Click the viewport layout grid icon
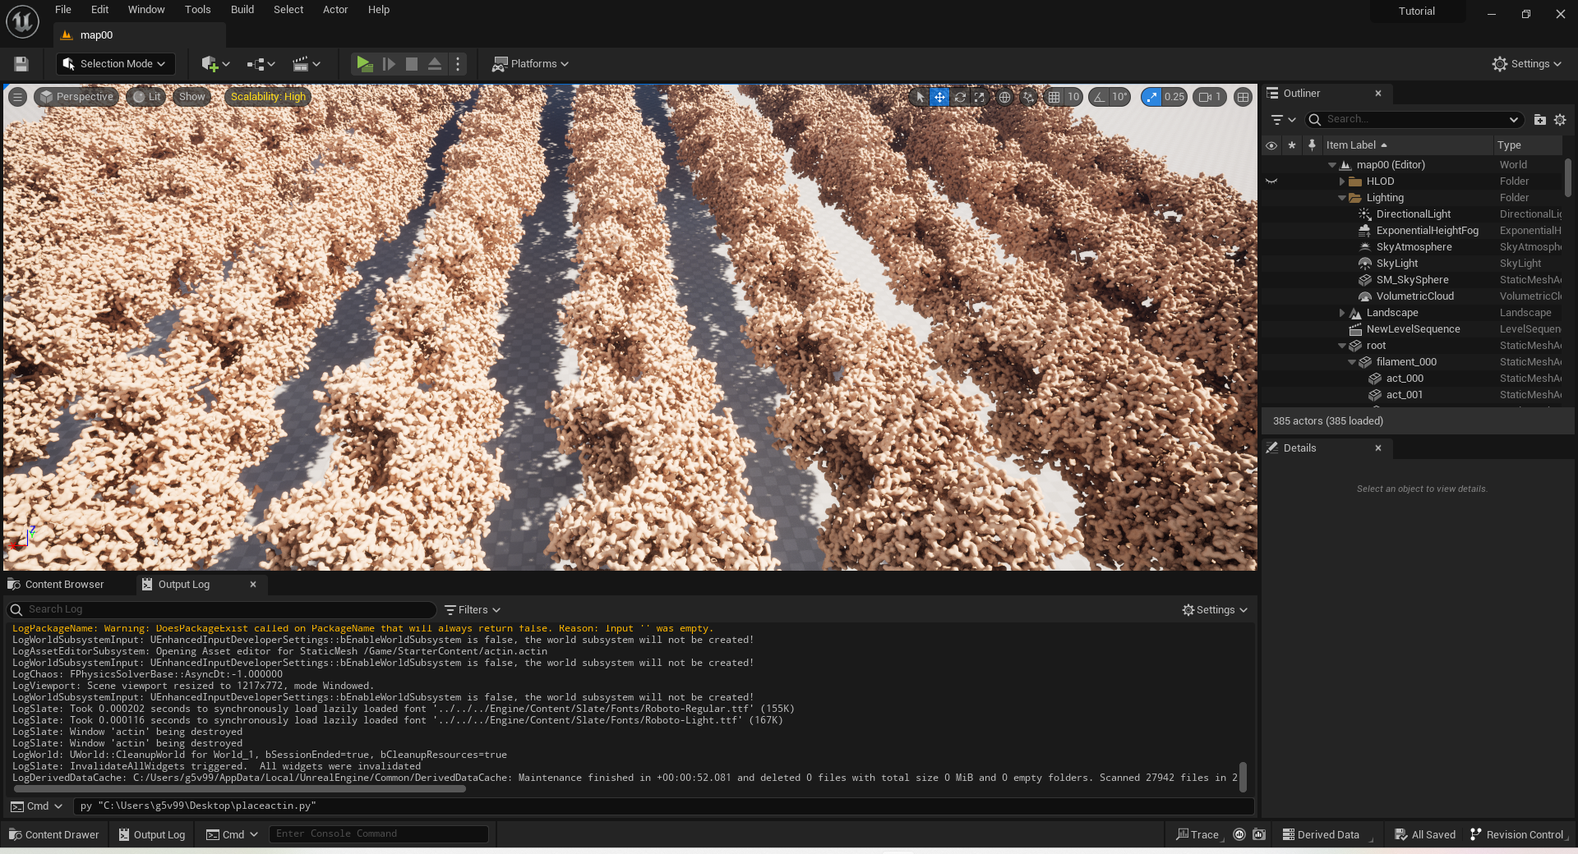1578x854 pixels. click(1243, 97)
